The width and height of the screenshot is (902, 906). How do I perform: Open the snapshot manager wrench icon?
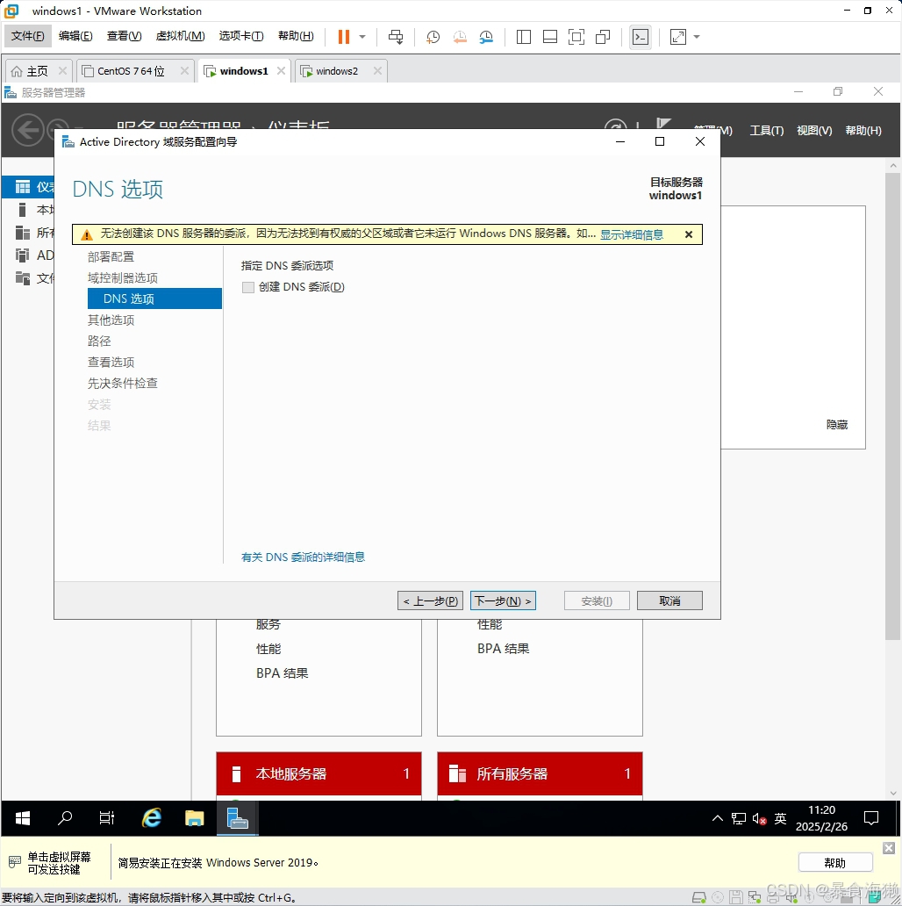point(486,37)
